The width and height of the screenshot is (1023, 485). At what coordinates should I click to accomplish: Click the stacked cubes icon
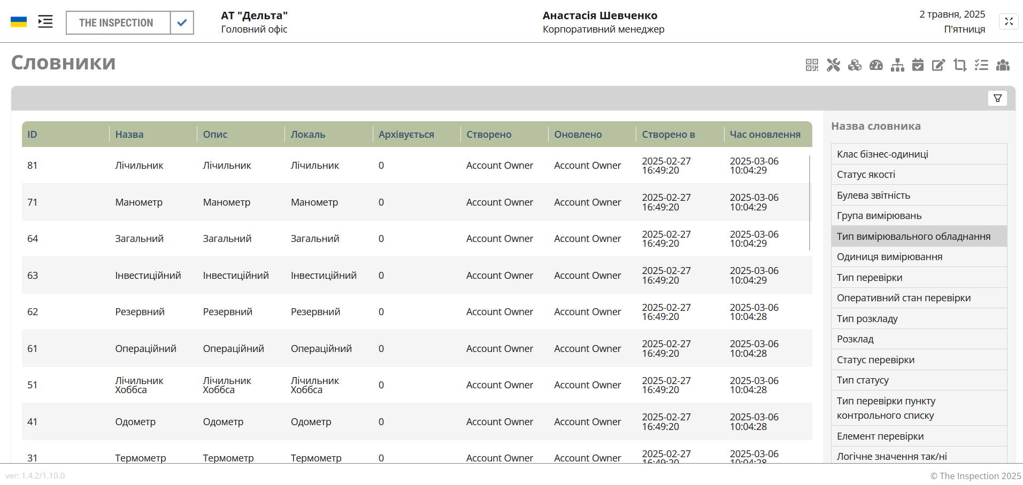click(855, 65)
